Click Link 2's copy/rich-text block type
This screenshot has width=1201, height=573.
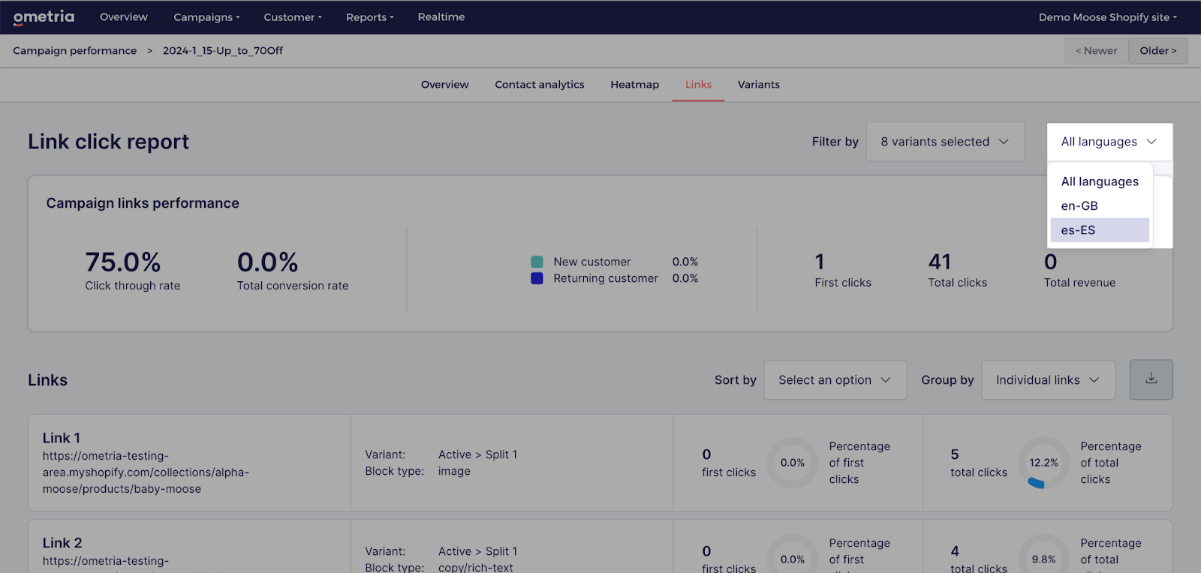click(x=476, y=568)
